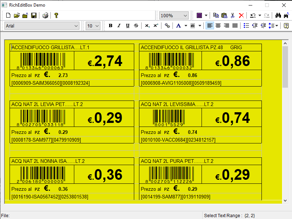This screenshot has height=219, width=292.
Task: Open a file with the folder icon
Action: point(17,15)
